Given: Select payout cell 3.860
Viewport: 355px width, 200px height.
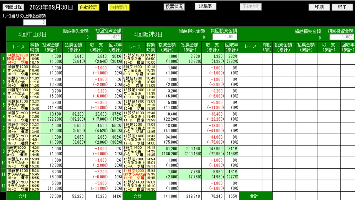Looking at the screenshot, I should click(x=74, y=140).
